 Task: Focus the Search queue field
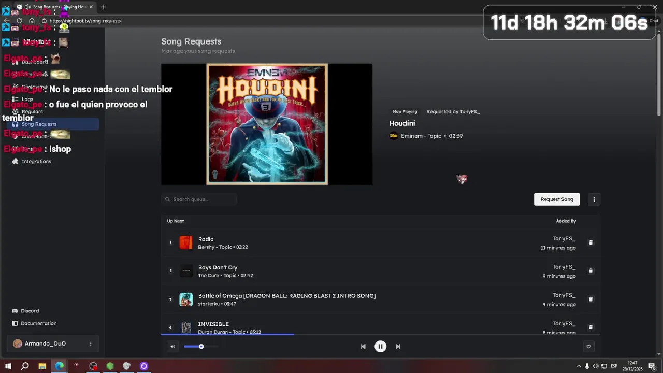199,199
